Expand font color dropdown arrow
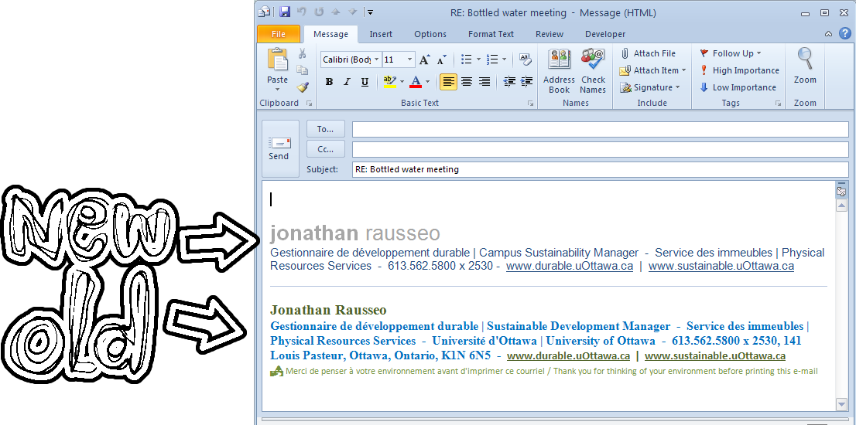This screenshot has height=425, width=856. coord(428,82)
